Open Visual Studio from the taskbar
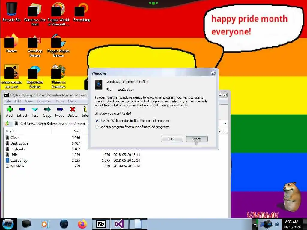307x230 pixels. point(119,224)
